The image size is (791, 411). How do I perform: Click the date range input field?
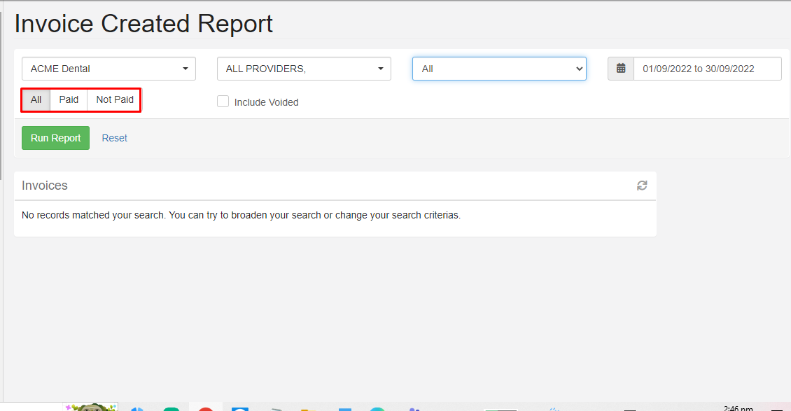click(x=707, y=69)
